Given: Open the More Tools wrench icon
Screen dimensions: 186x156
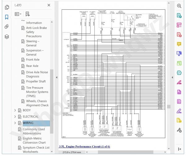Looking at the screenshot, I should [x=179, y=130].
